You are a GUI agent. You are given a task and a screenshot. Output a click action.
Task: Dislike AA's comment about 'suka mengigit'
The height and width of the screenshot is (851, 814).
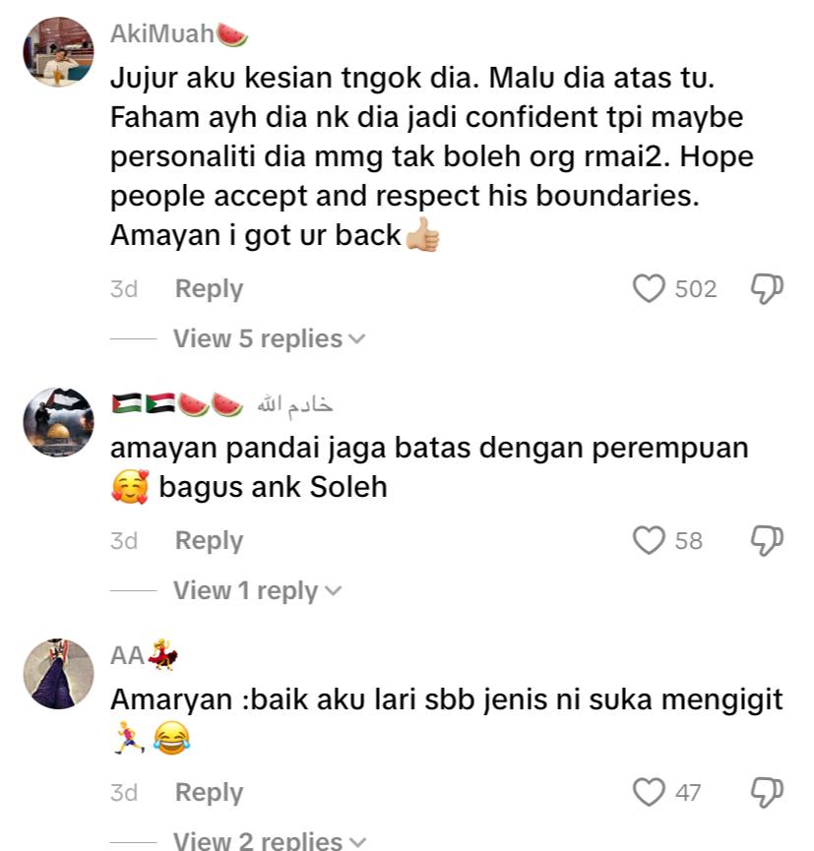(x=767, y=792)
